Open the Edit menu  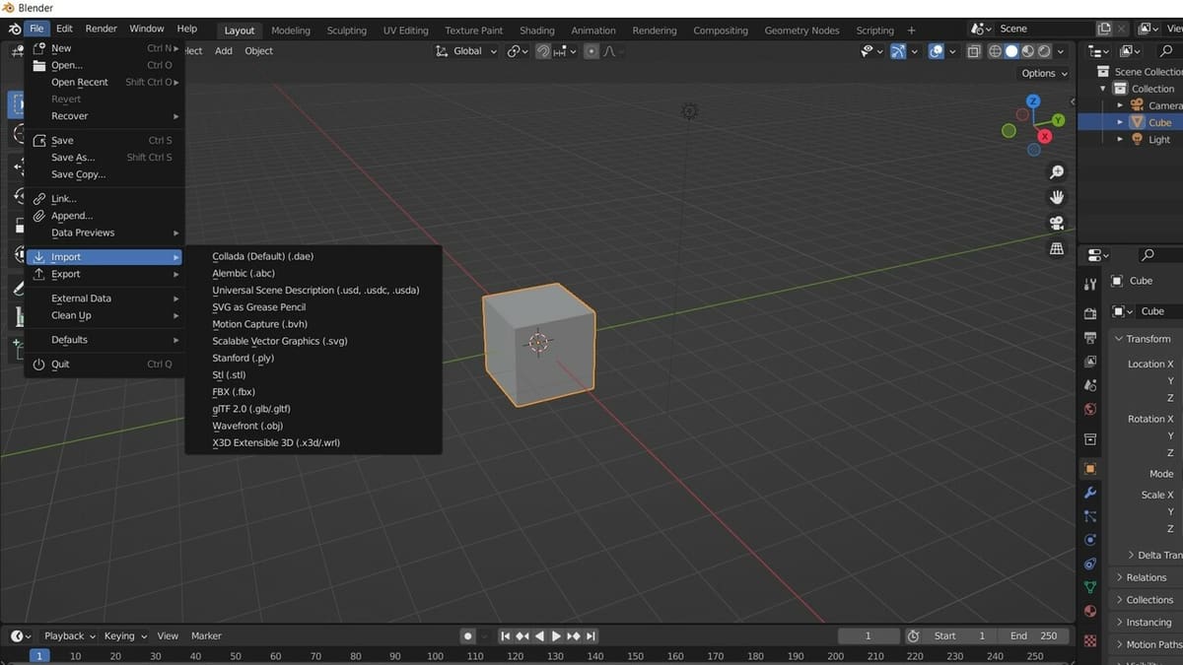click(x=64, y=29)
